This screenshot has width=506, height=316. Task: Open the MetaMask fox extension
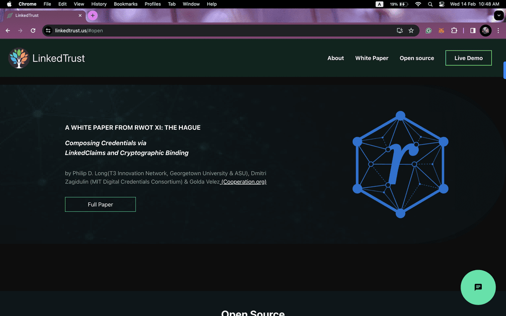(x=441, y=31)
